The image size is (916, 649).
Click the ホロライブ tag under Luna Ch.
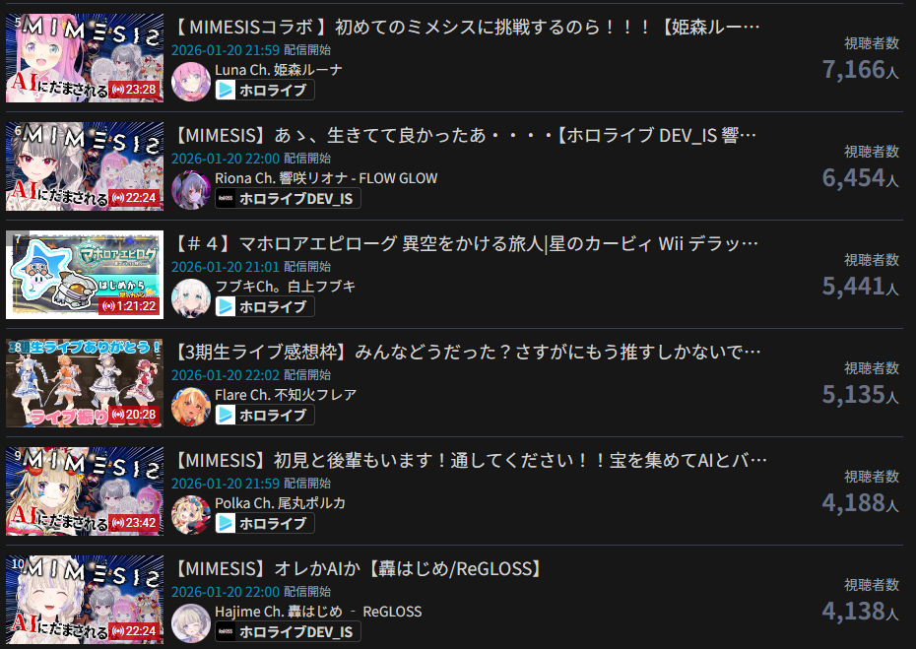click(x=265, y=90)
